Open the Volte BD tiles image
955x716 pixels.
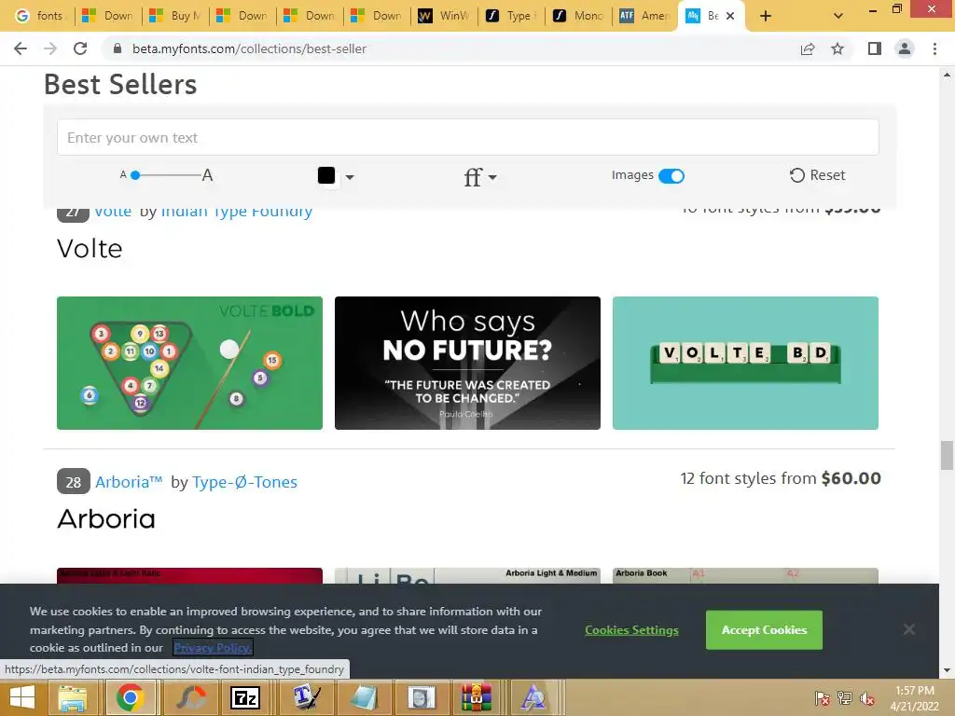745,363
